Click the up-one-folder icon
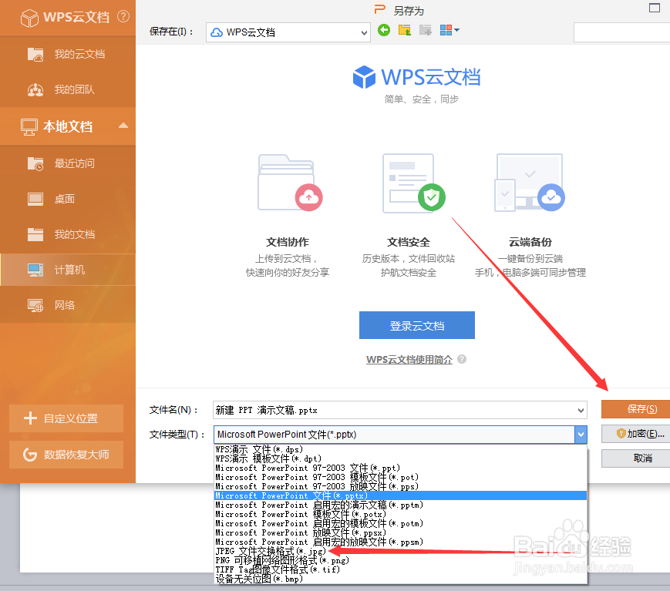Screen dimensions: 670x591 [404, 30]
